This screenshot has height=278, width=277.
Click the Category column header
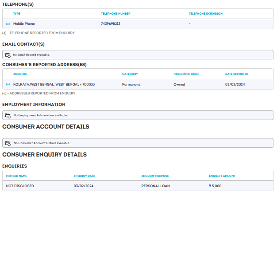click(130, 74)
